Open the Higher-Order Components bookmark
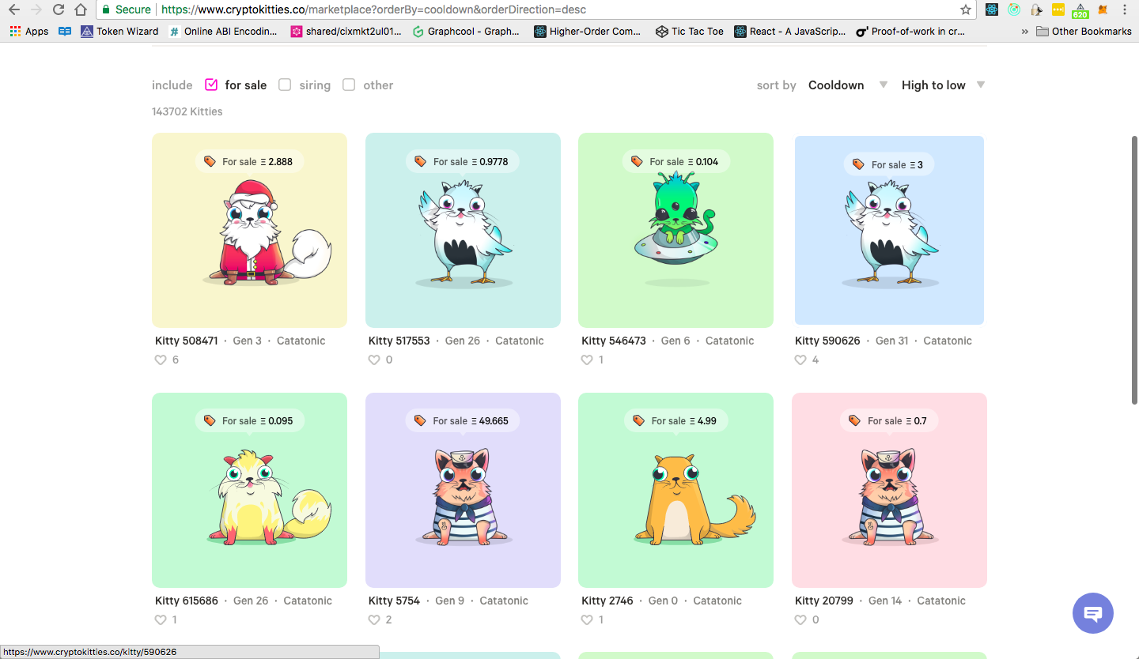This screenshot has height=659, width=1139. (x=588, y=32)
